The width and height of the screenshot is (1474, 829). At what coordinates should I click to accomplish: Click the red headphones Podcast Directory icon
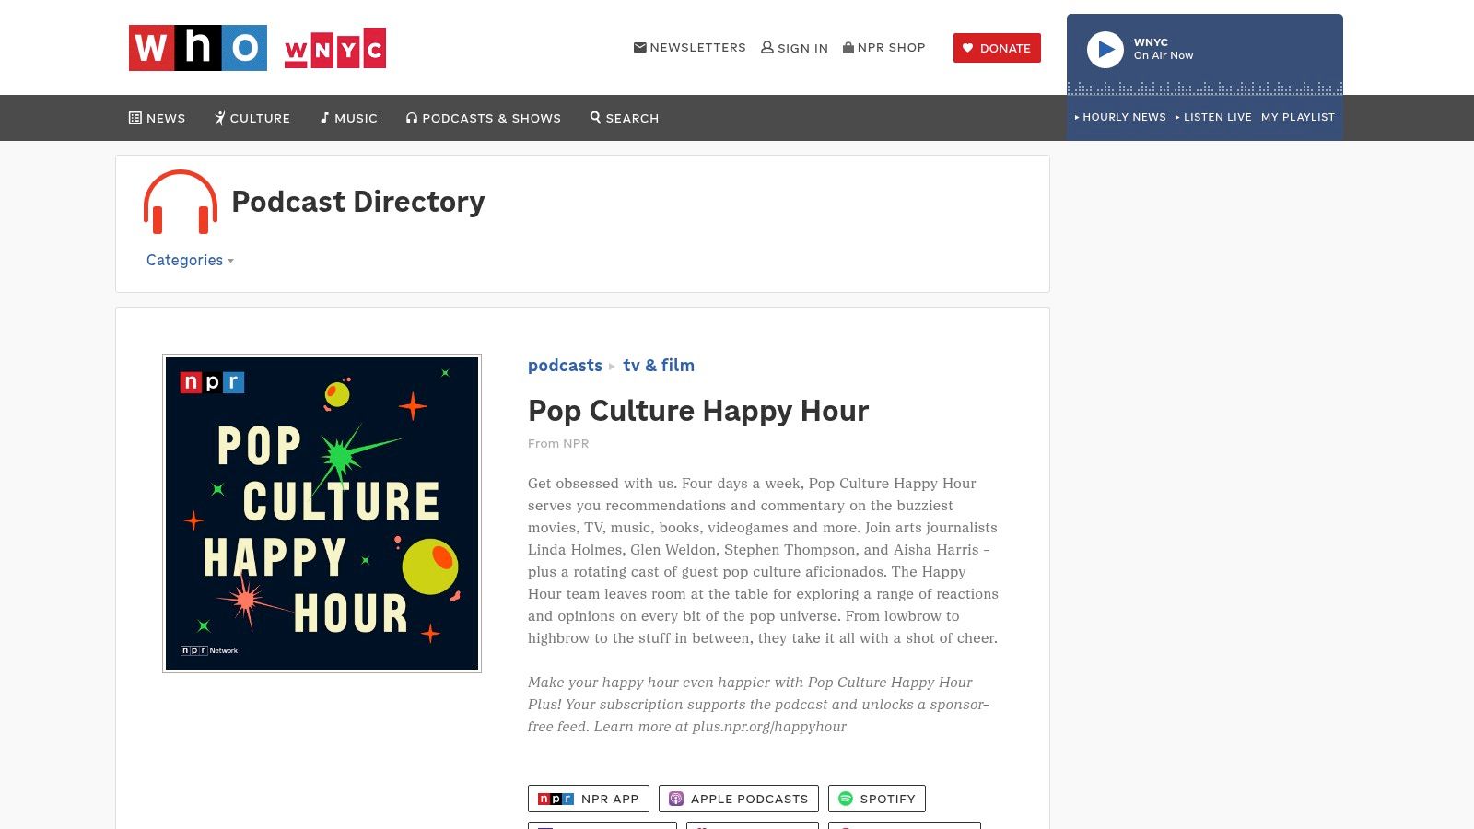point(181,202)
